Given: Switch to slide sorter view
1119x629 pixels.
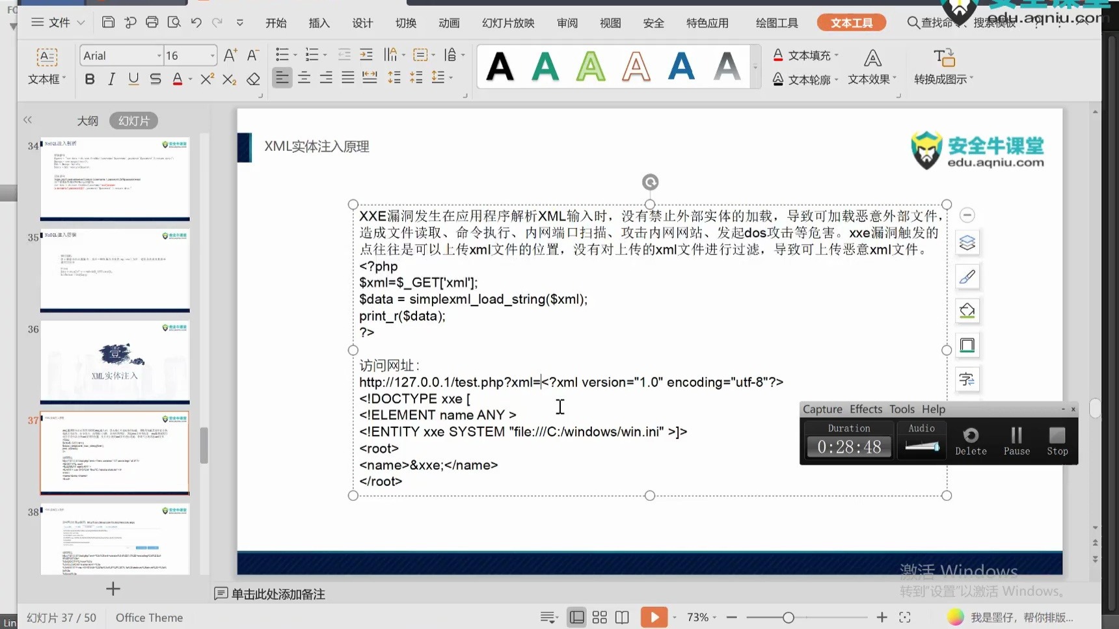Looking at the screenshot, I should point(599,617).
